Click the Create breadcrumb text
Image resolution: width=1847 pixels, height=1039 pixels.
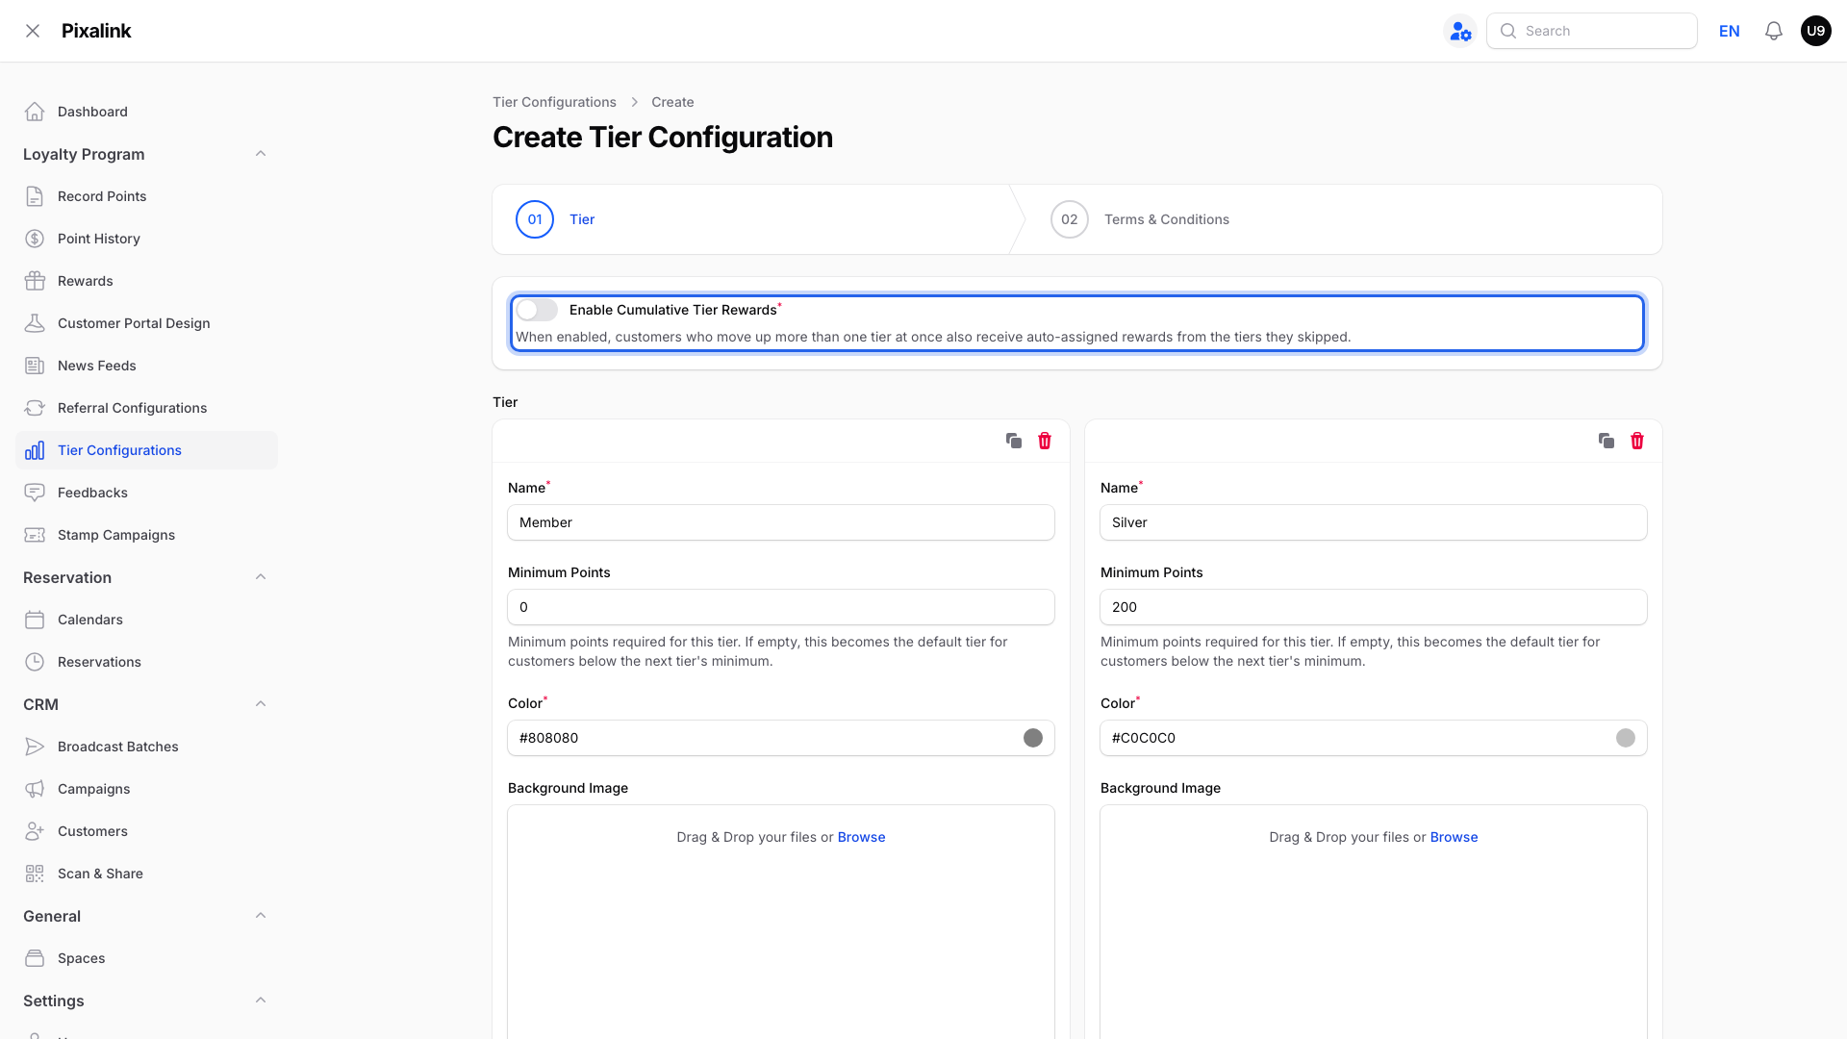672,102
